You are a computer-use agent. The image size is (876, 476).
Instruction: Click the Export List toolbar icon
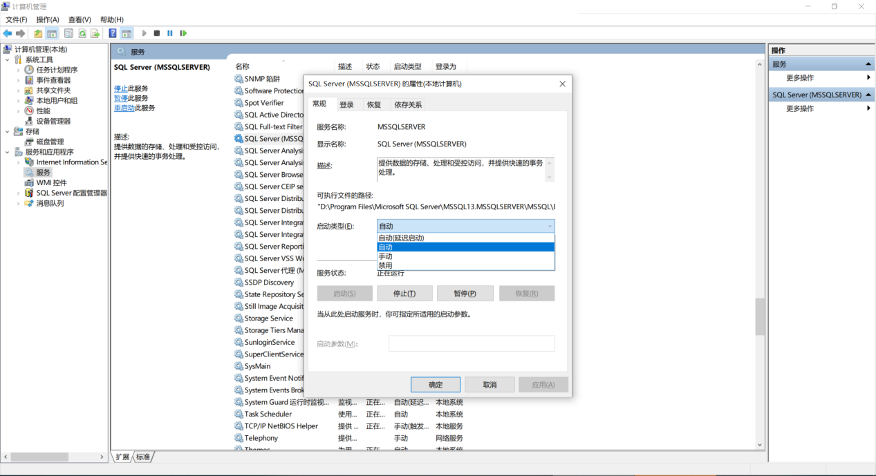95,33
